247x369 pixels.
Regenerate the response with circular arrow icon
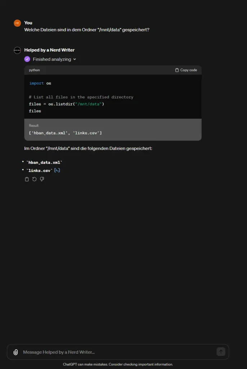click(34, 179)
